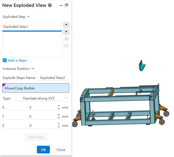Select the teal exploded bracket part in the viewport

coord(142,66)
